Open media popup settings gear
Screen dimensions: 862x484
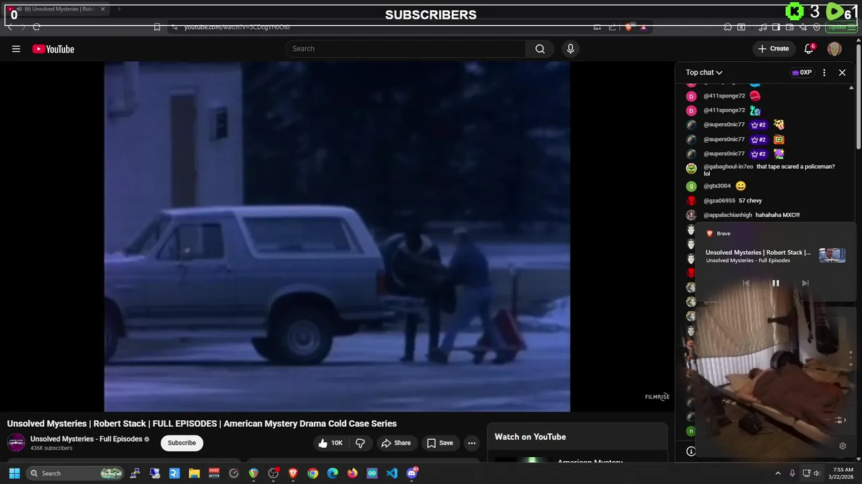(x=842, y=446)
